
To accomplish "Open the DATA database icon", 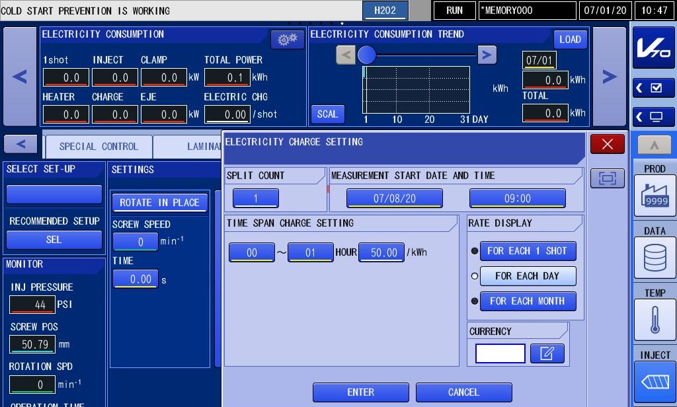I will pos(655,258).
